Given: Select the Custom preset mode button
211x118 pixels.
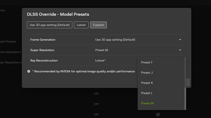Looking at the screenshot, I should [98, 25].
